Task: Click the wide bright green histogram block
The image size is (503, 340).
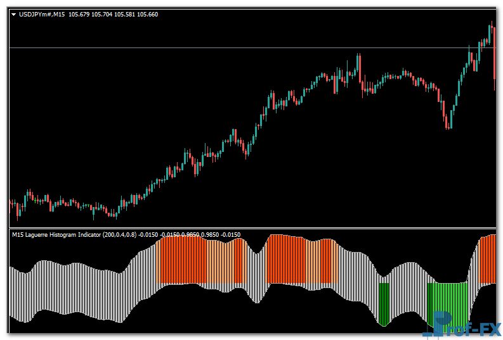Action: coord(448,303)
